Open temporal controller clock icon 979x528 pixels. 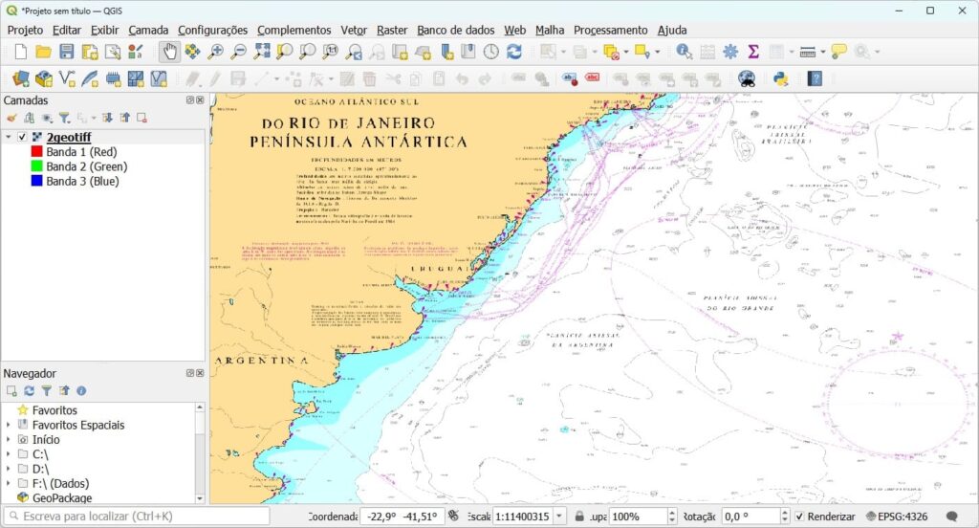tap(491, 52)
